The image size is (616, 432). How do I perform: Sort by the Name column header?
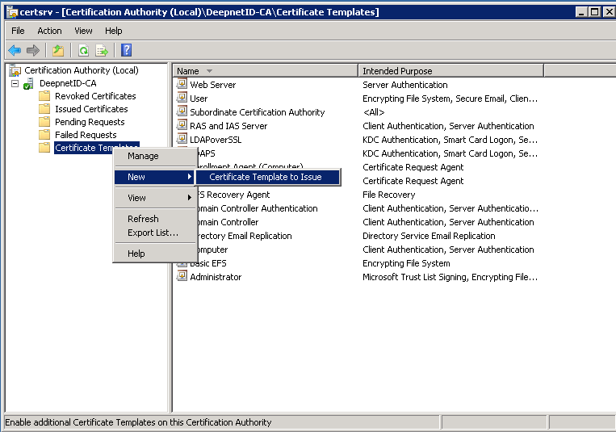[x=188, y=71]
